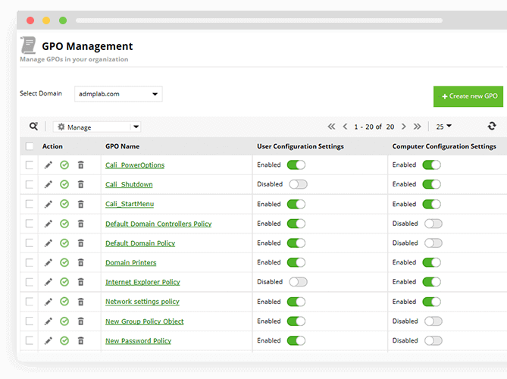Go to the next page arrow
Image resolution: width=507 pixels, height=379 pixels.
point(403,127)
